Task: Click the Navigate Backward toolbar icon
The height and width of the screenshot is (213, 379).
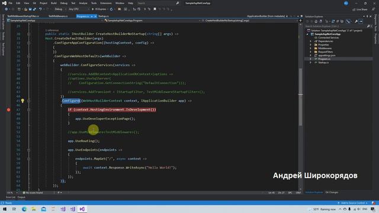Action: click(x=7, y=9)
